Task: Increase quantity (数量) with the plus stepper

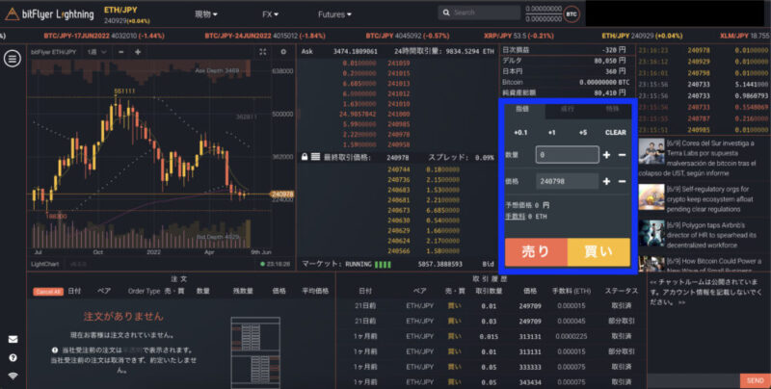Action: 606,154
